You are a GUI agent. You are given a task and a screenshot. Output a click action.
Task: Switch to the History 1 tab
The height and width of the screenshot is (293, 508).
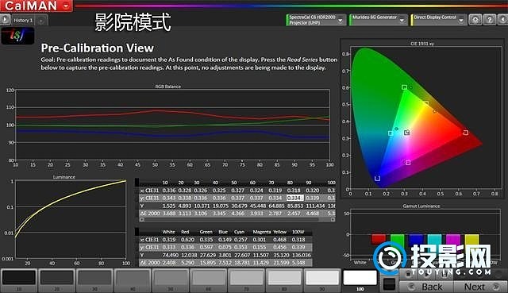coord(23,21)
